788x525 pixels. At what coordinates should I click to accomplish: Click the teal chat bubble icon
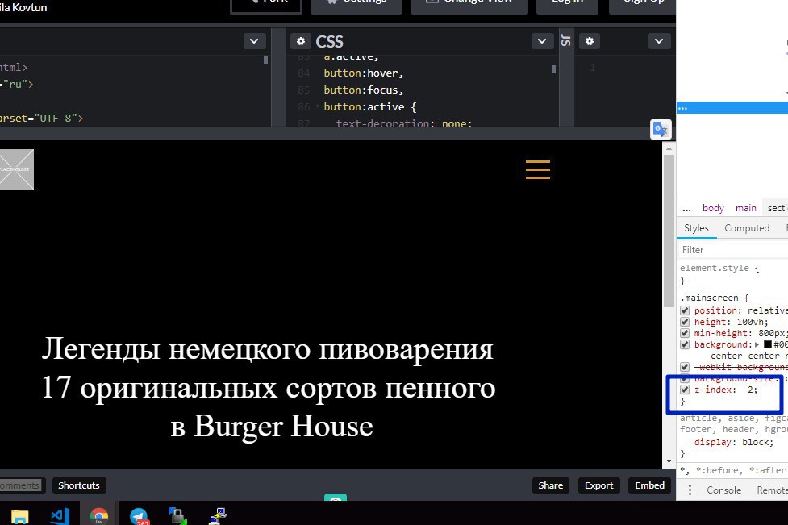click(336, 498)
